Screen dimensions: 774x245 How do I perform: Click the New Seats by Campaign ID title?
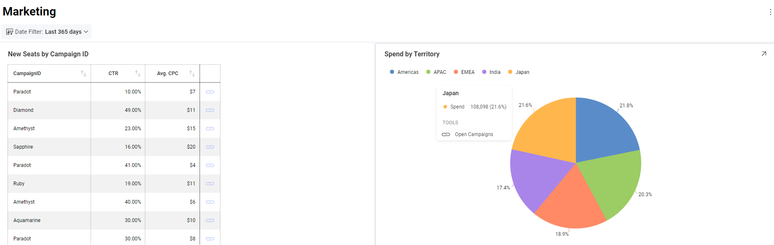coord(48,54)
